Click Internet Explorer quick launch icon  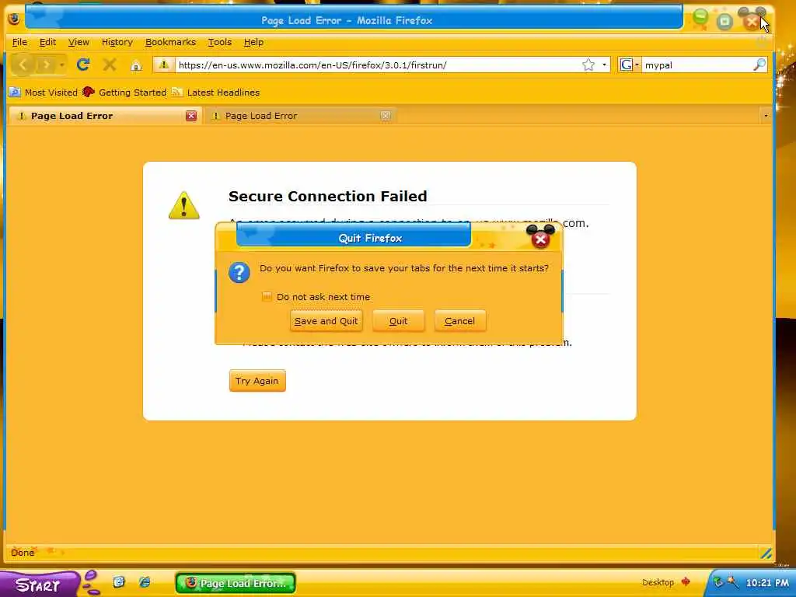pyautogui.click(x=145, y=581)
